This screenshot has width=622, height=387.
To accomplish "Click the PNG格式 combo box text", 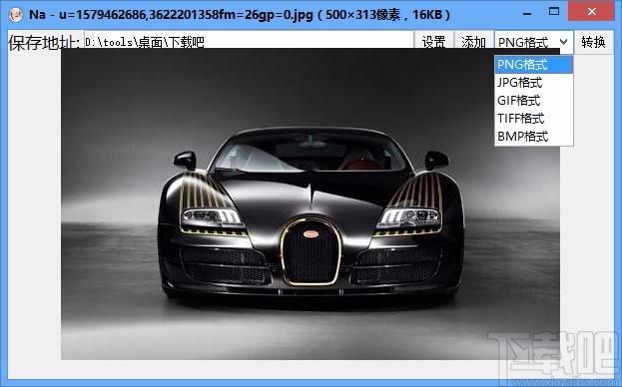I will [x=523, y=42].
